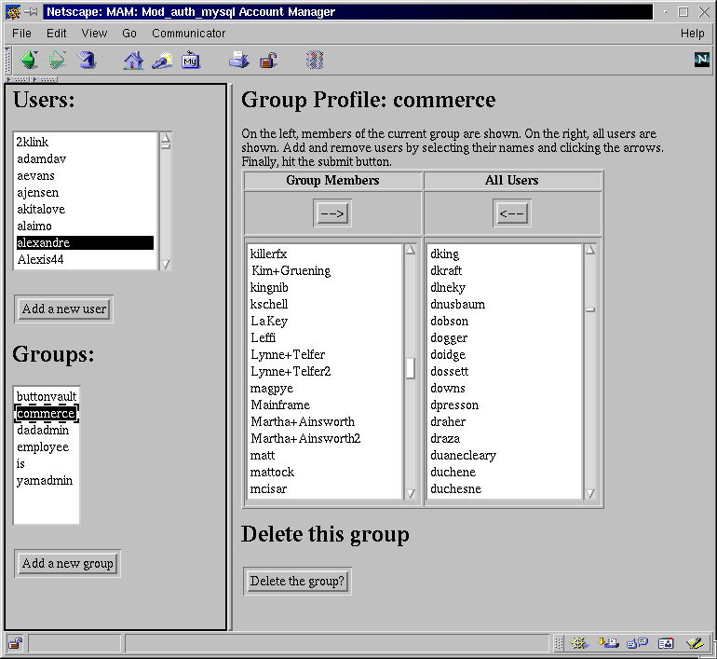717x659 pixels.
Task: Open Mailbox from component bar icon
Action: tap(608, 643)
